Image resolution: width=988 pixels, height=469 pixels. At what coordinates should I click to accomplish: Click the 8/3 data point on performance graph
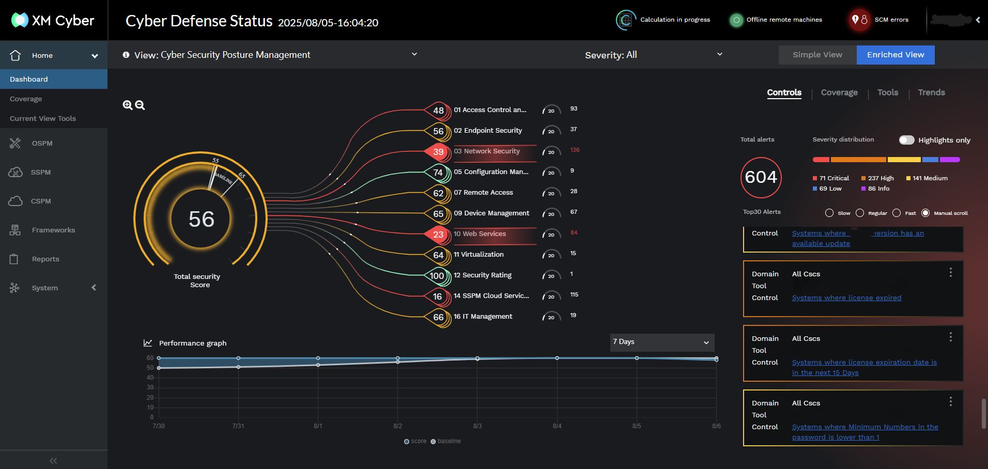pos(477,358)
